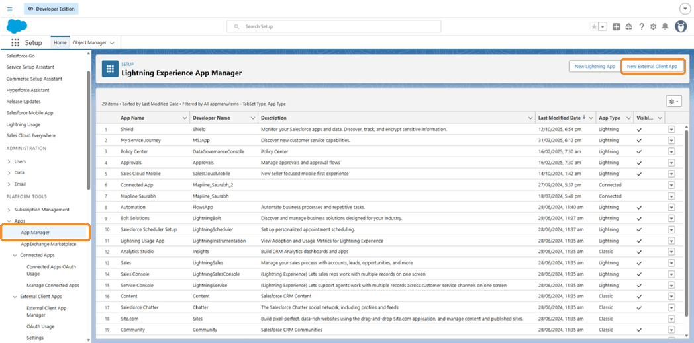Open row actions for Analytics Studio
This screenshot has height=343, width=694.
click(x=671, y=252)
